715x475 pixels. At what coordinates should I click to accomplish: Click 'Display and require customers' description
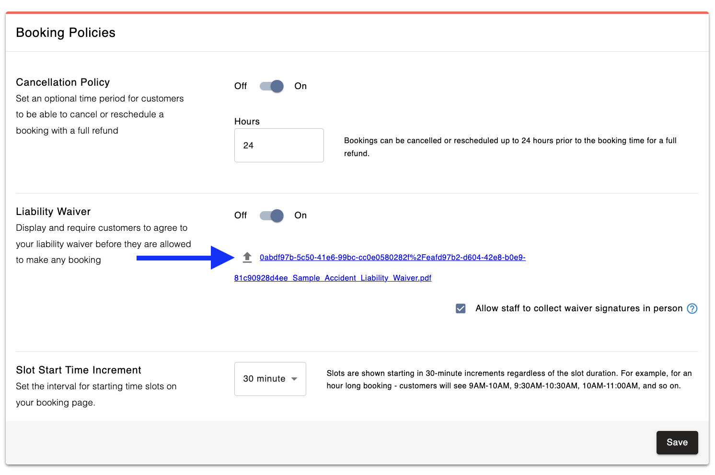tap(104, 244)
